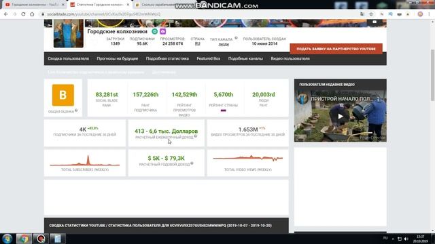
Task: Click the browser forward arrow
Action: [x=15, y=14]
